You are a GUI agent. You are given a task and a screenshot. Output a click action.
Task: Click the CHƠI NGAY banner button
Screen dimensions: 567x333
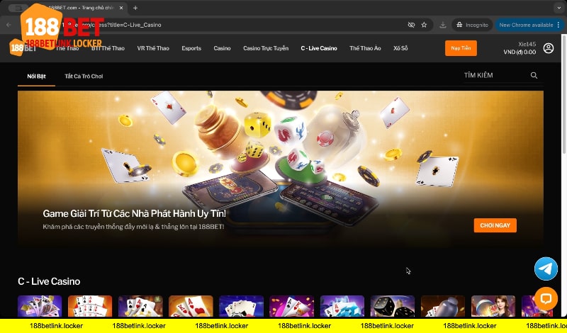coord(495,225)
